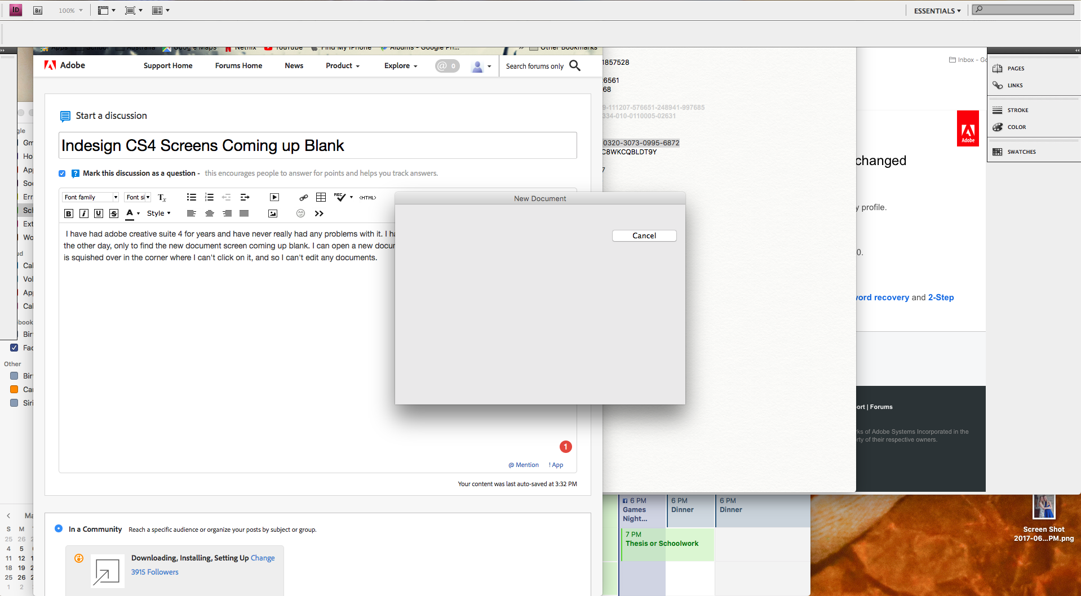
Task: Toggle strikethrough formatting
Action: (114, 214)
